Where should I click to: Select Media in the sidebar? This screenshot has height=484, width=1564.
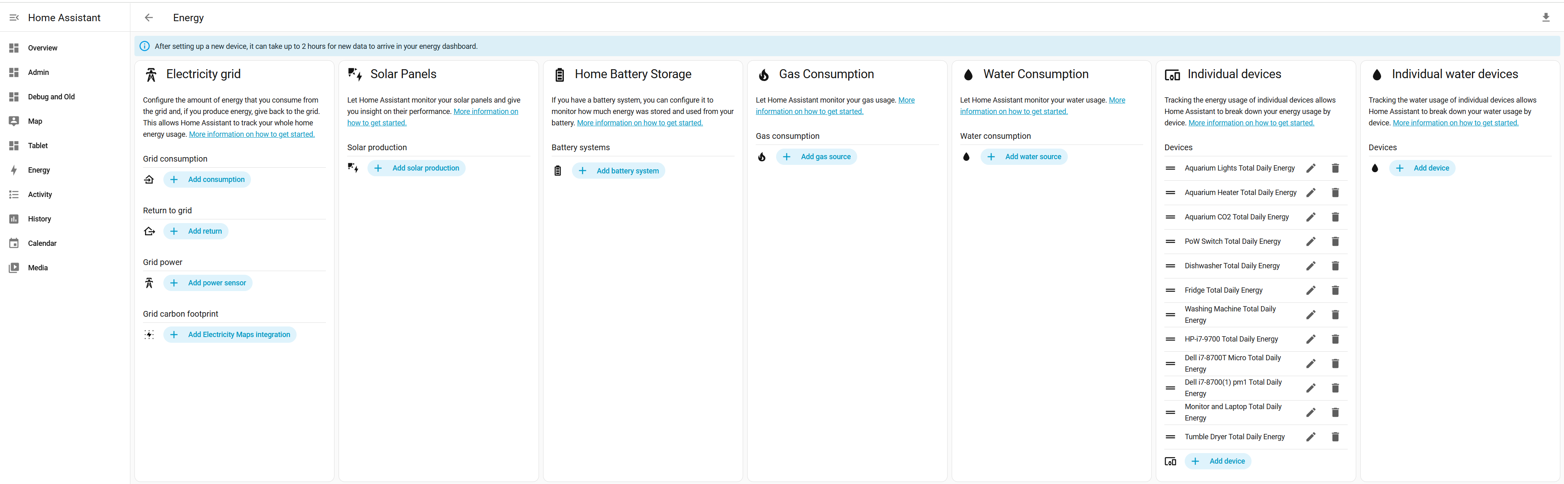tap(37, 267)
